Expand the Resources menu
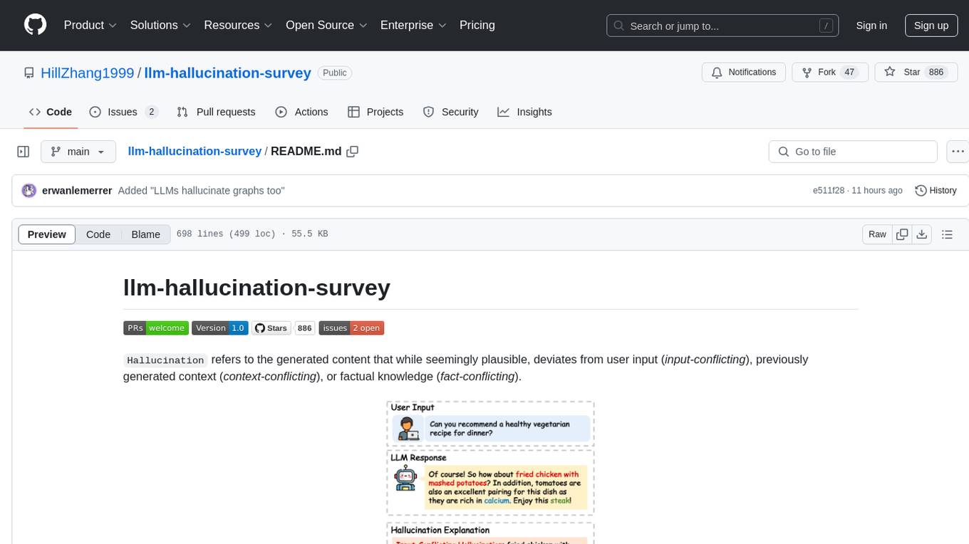This screenshot has width=969, height=544. [238, 25]
